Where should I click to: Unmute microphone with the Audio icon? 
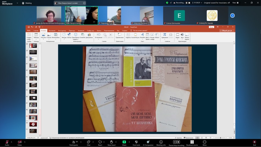coord(7,142)
